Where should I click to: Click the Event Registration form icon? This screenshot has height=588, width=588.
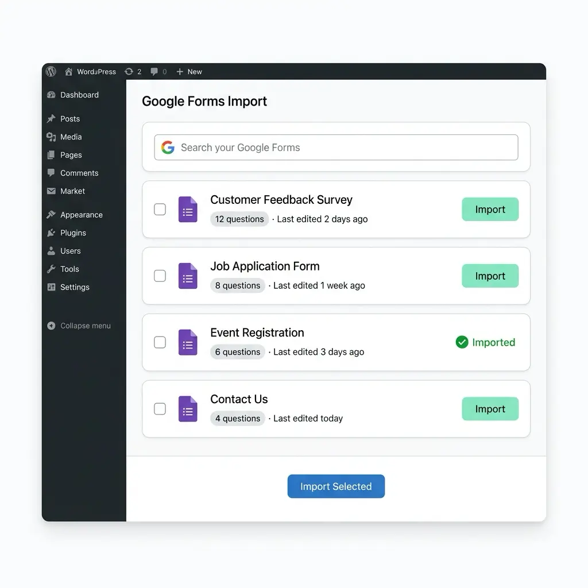[x=188, y=342]
